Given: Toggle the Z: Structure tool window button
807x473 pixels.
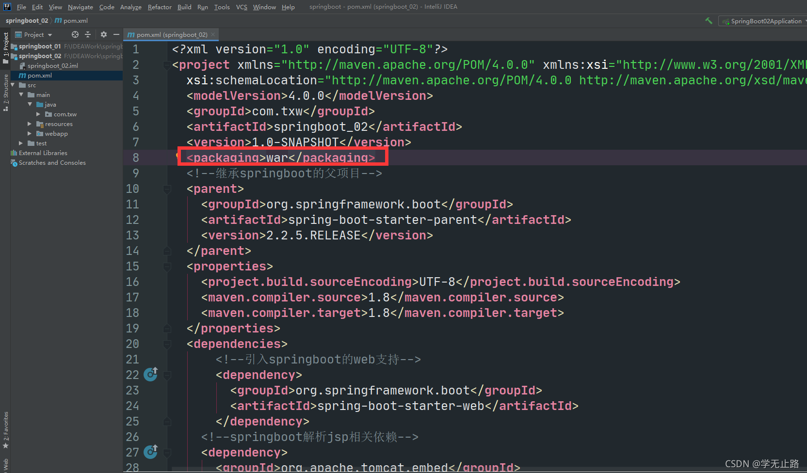Looking at the screenshot, I should coord(5,92).
